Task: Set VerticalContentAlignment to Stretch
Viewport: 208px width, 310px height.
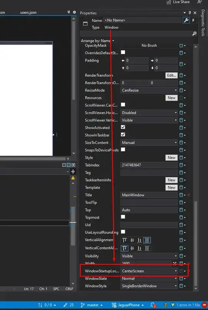Action: tap(147, 248)
